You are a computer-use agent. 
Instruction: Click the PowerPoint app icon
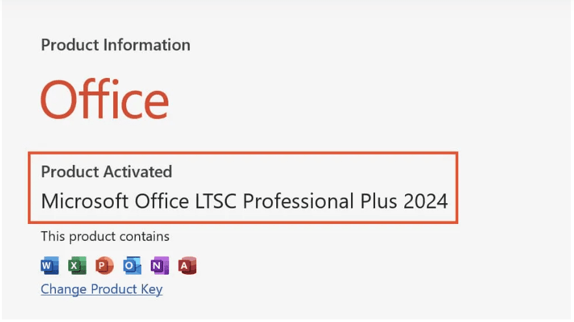(x=104, y=265)
